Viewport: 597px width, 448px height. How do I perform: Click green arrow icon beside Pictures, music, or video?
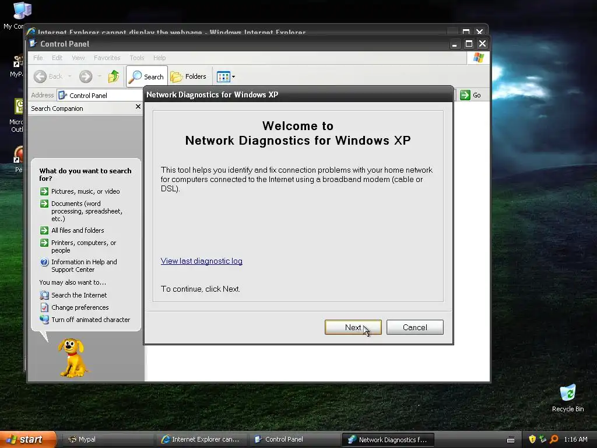tap(44, 191)
